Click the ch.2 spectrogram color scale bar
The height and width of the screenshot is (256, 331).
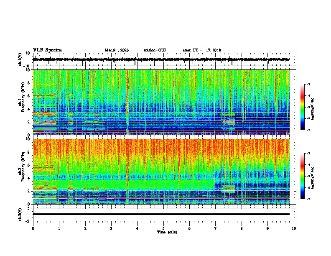point(303,176)
